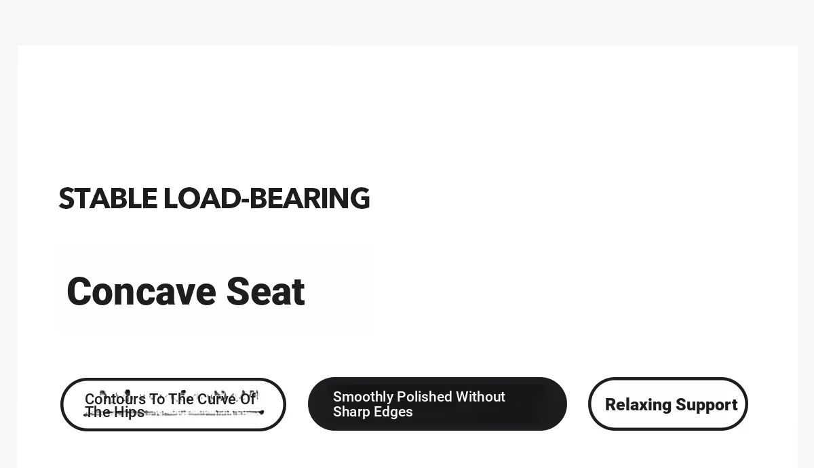
Task: Click the Relaxing Support pill button
Action: (x=668, y=404)
